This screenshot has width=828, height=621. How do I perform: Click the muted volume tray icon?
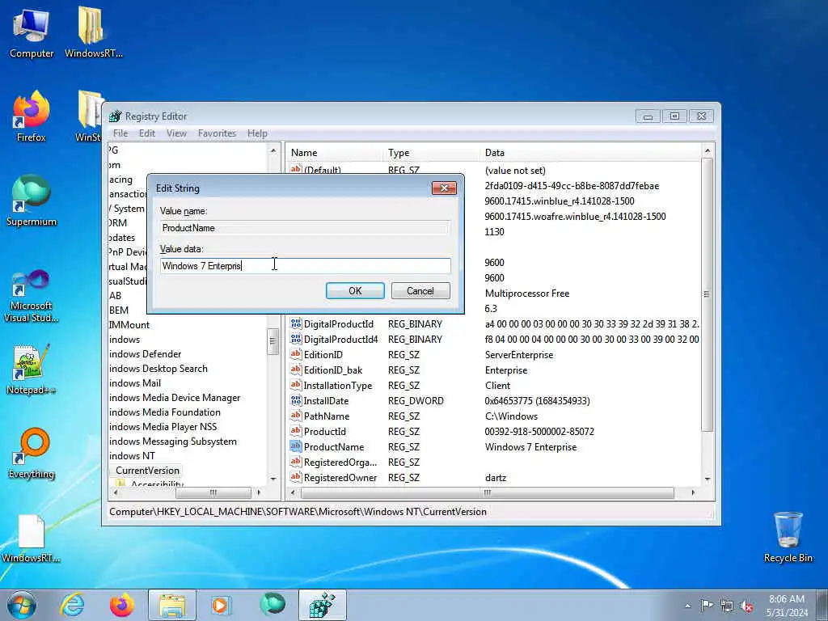(x=746, y=606)
